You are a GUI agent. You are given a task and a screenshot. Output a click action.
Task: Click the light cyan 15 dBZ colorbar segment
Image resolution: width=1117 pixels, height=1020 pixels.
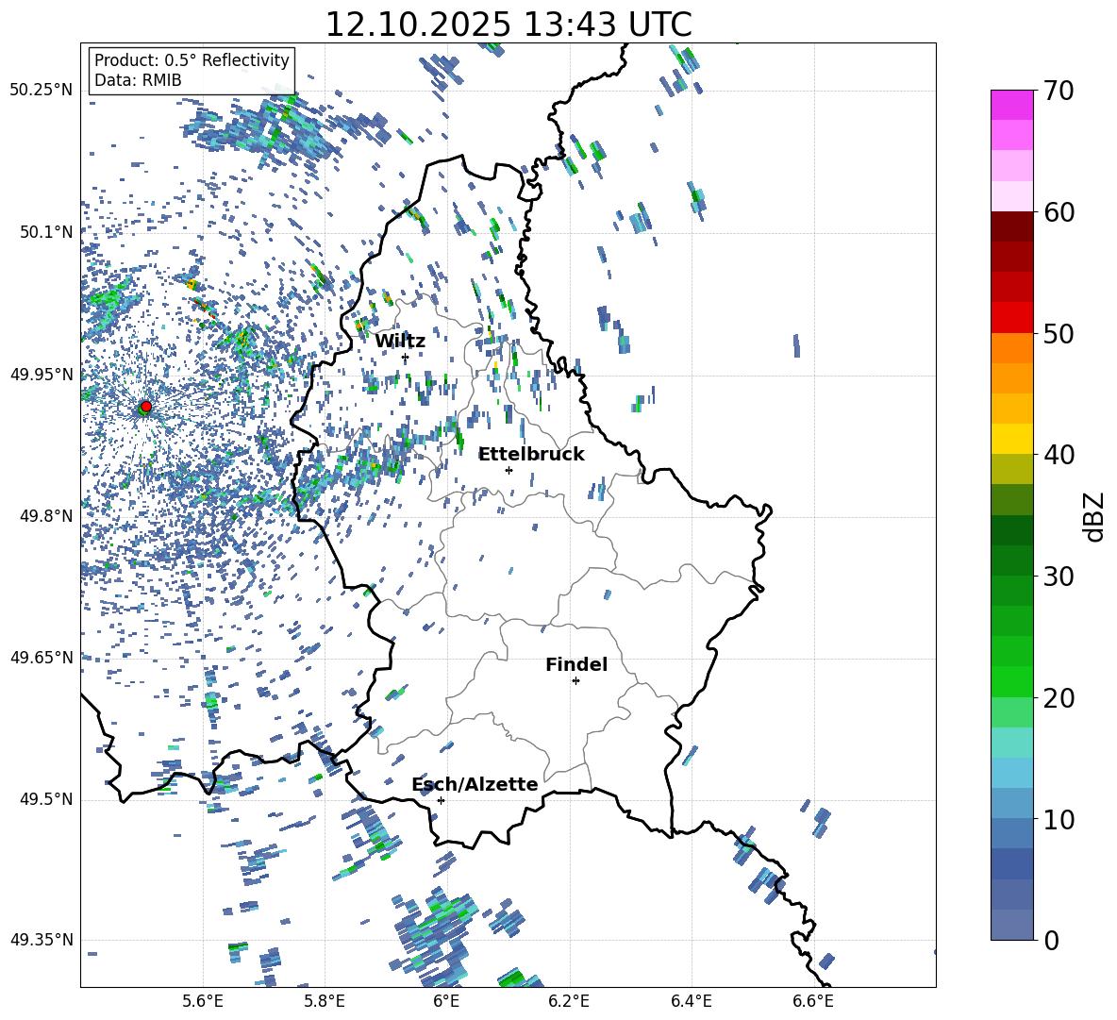tap(1011, 743)
